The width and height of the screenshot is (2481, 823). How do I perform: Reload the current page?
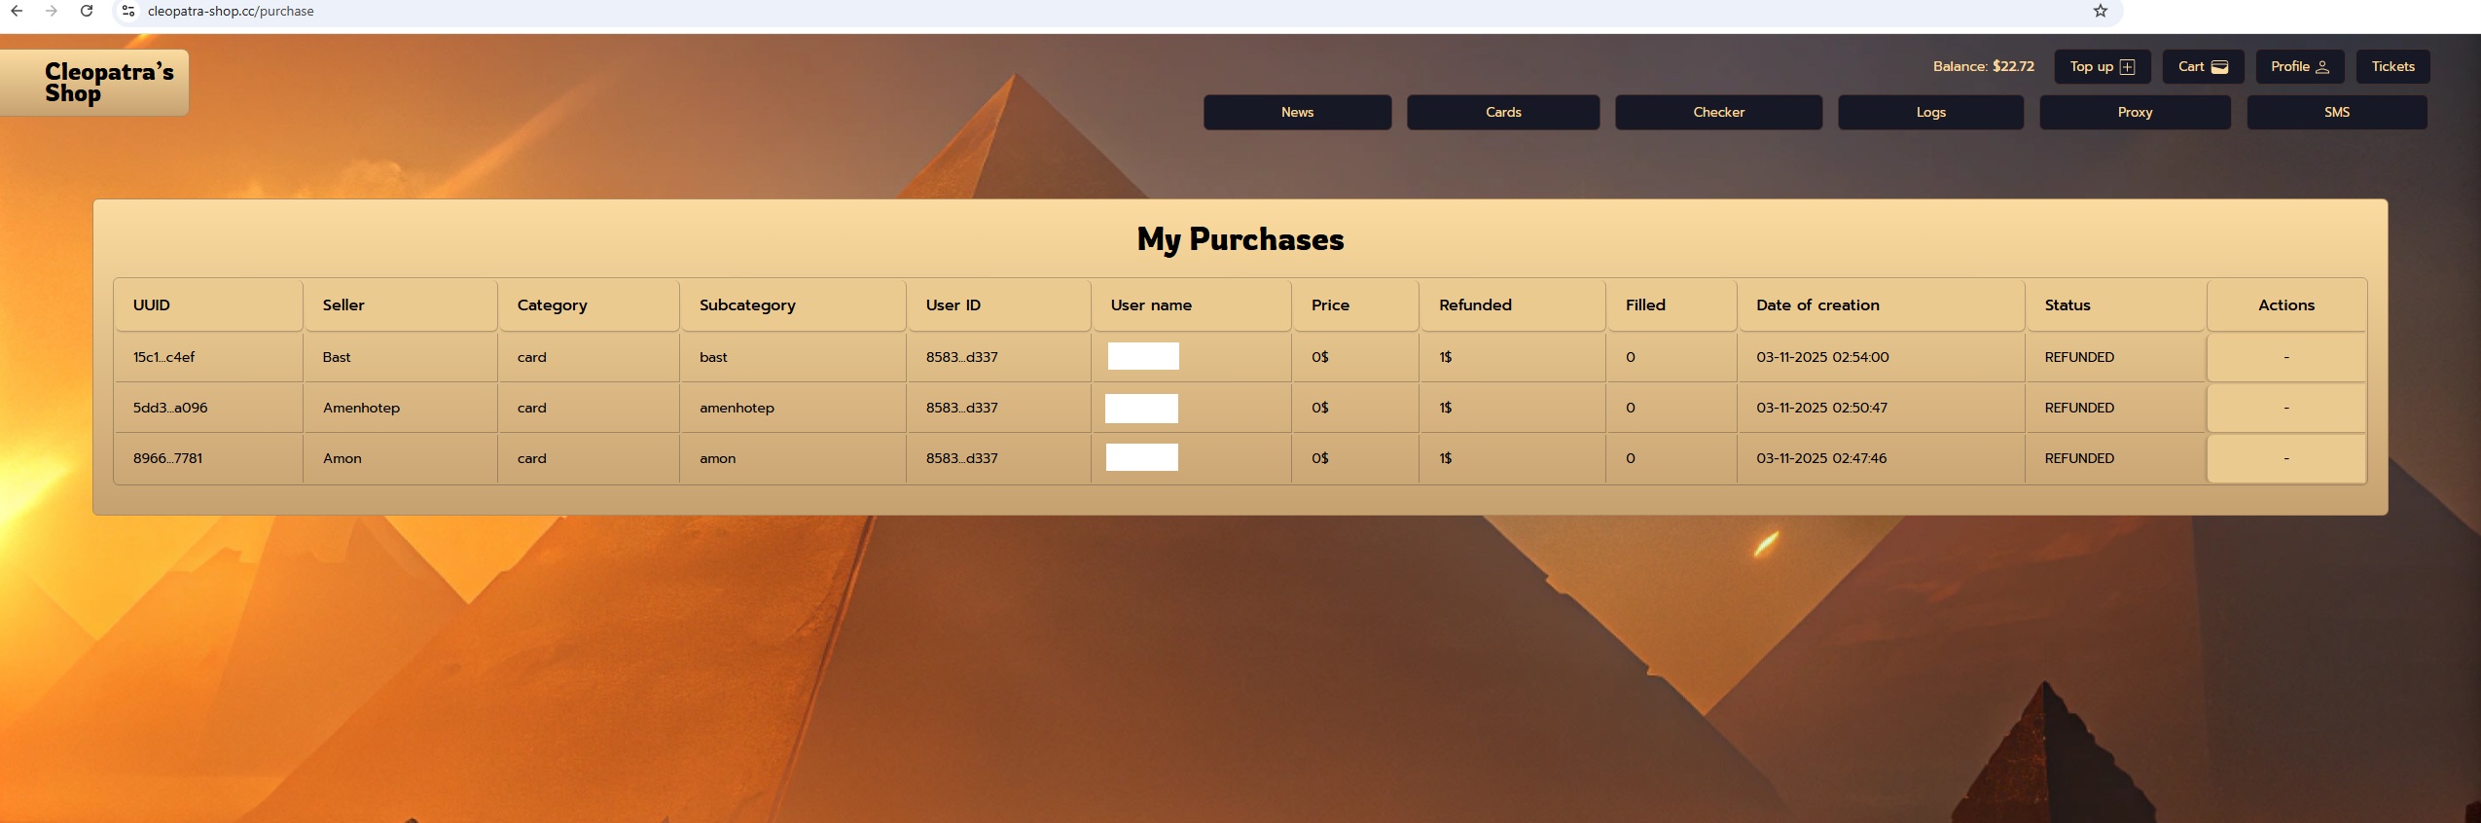click(87, 11)
